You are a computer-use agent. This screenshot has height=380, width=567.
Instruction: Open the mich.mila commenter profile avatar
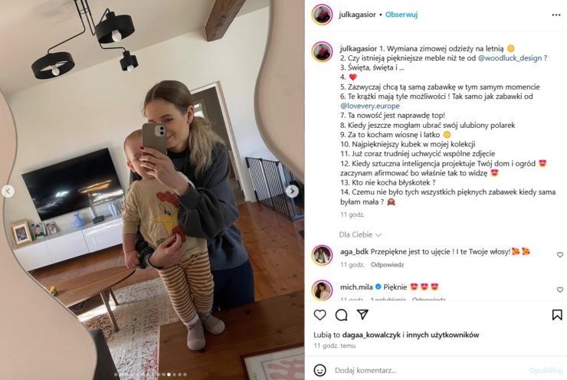tap(322, 290)
